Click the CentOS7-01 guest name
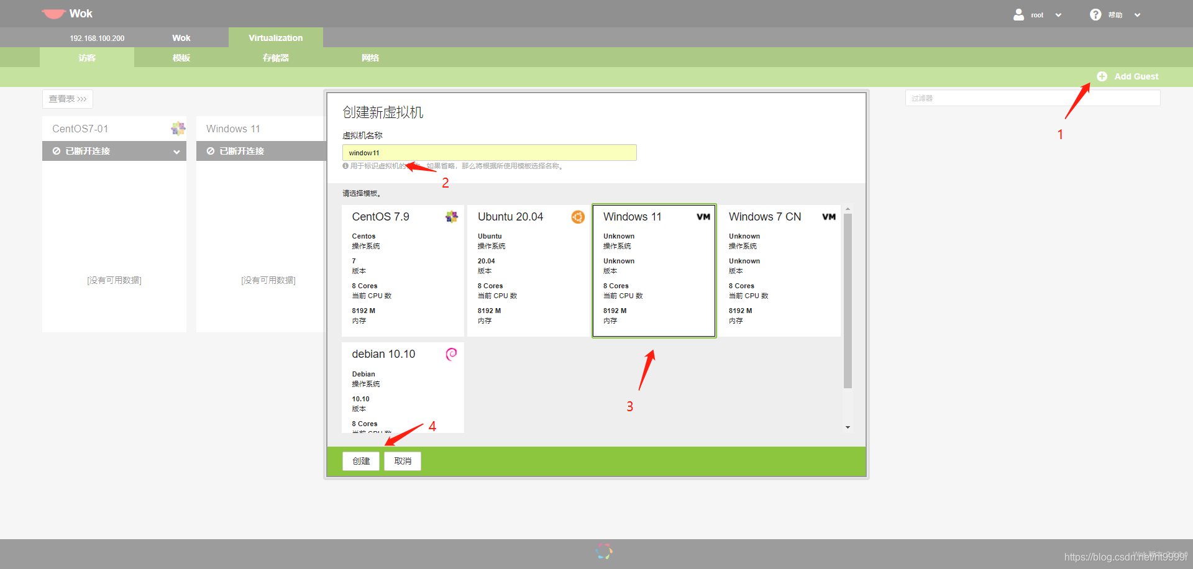The width and height of the screenshot is (1193, 569). [x=80, y=129]
